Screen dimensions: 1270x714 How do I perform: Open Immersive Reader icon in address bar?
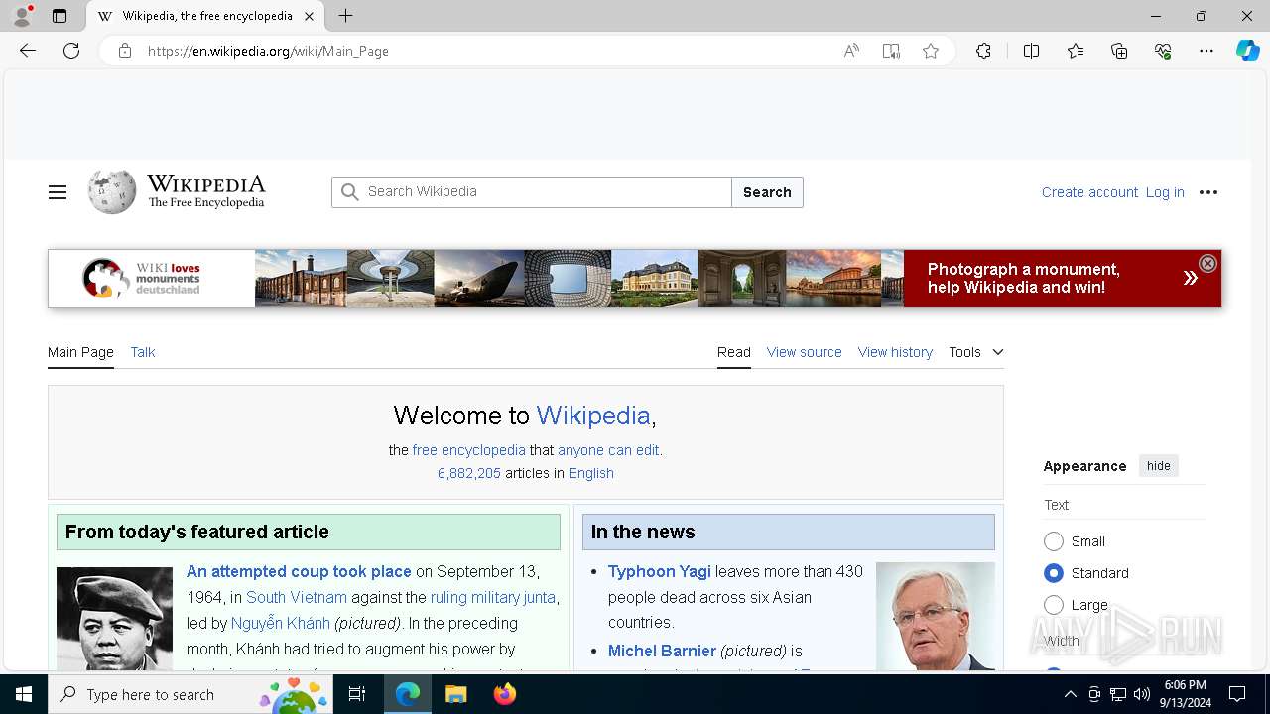(x=891, y=51)
